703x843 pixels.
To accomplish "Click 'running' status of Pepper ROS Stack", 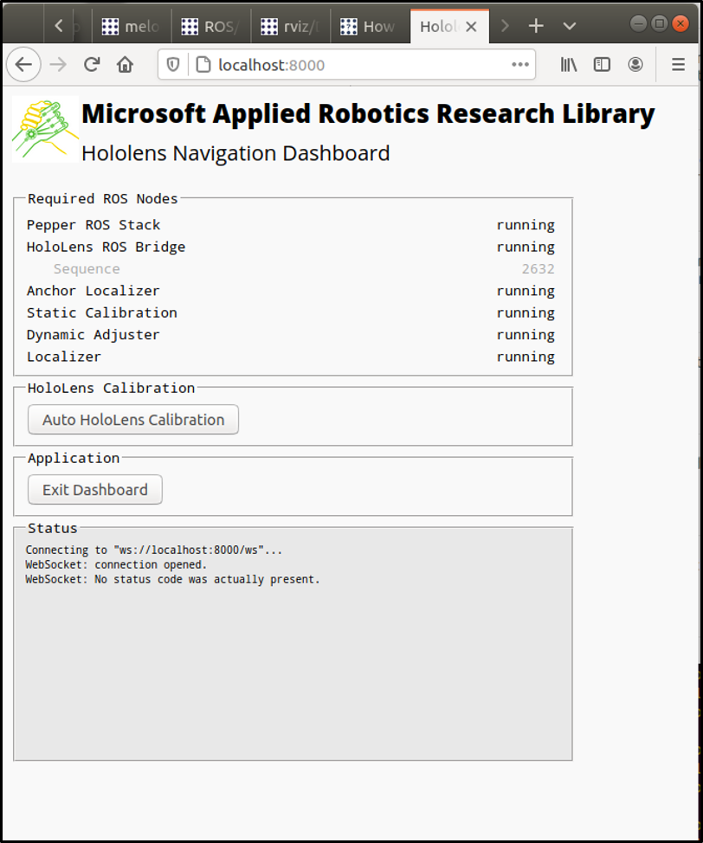I will tap(526, 225).
